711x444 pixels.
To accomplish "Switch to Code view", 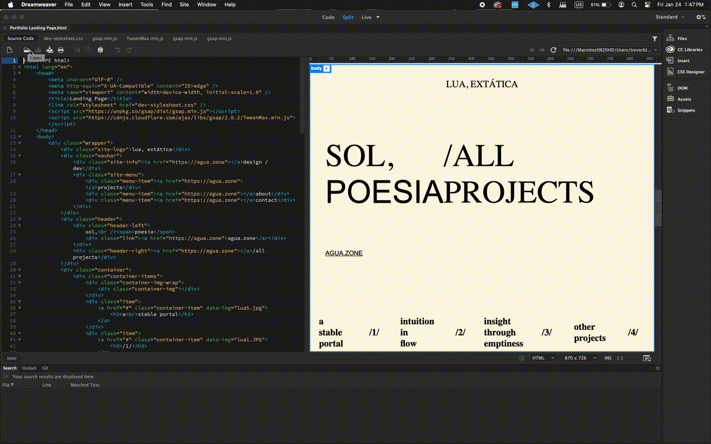I will [x=328, y=17].
